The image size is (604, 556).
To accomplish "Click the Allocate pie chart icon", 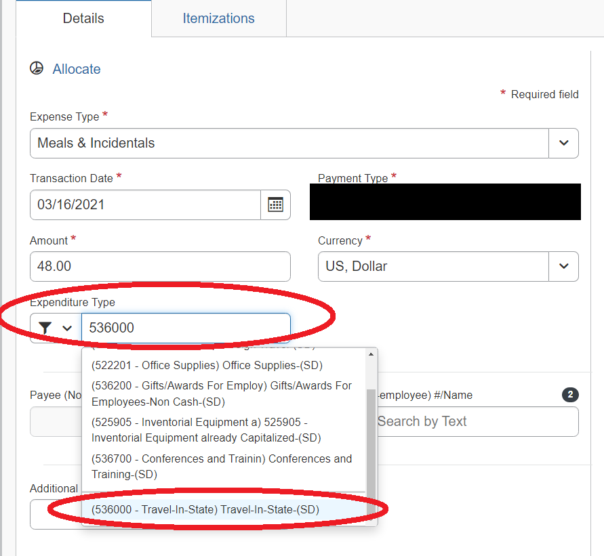I will pos(37,68).
